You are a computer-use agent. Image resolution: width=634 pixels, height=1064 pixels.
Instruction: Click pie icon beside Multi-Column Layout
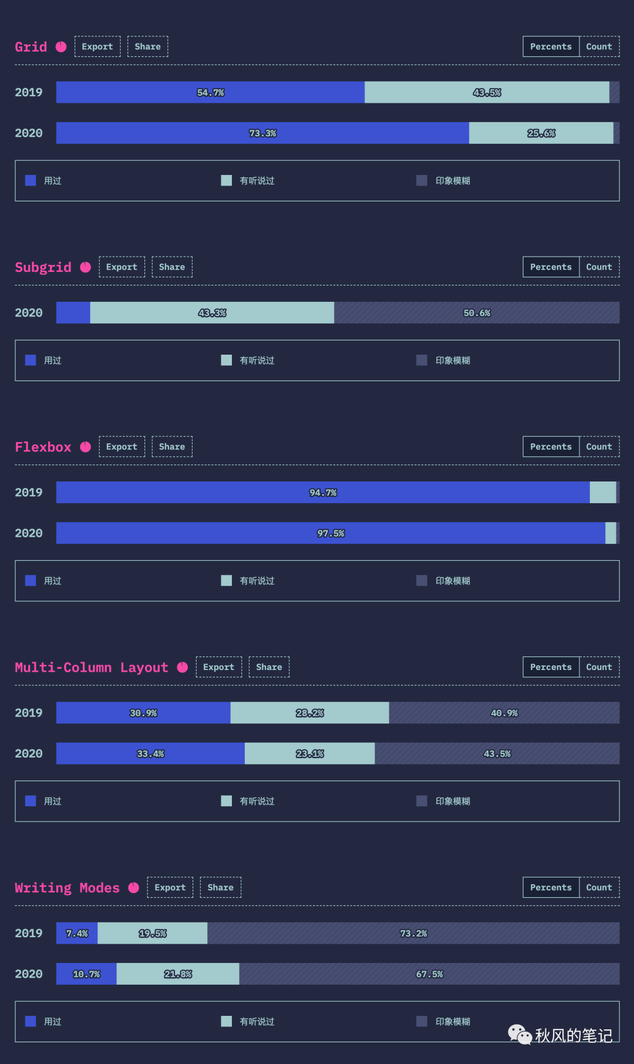[183, 667]
